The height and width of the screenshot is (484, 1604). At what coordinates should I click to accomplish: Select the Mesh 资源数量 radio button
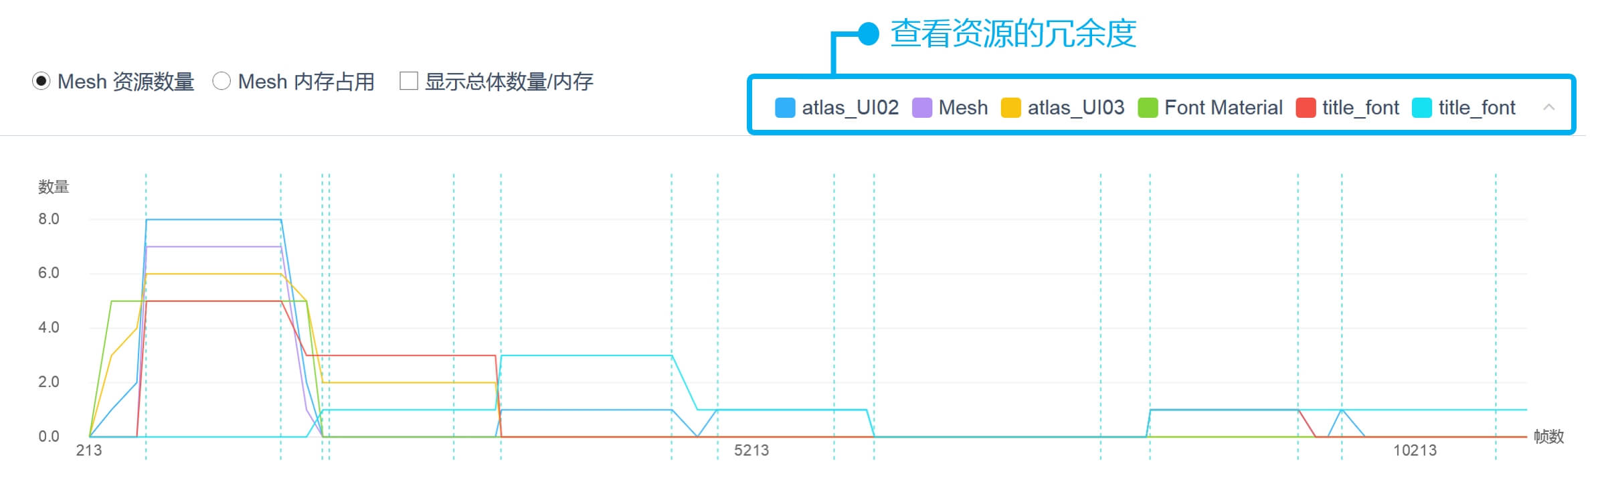[41, 82]
